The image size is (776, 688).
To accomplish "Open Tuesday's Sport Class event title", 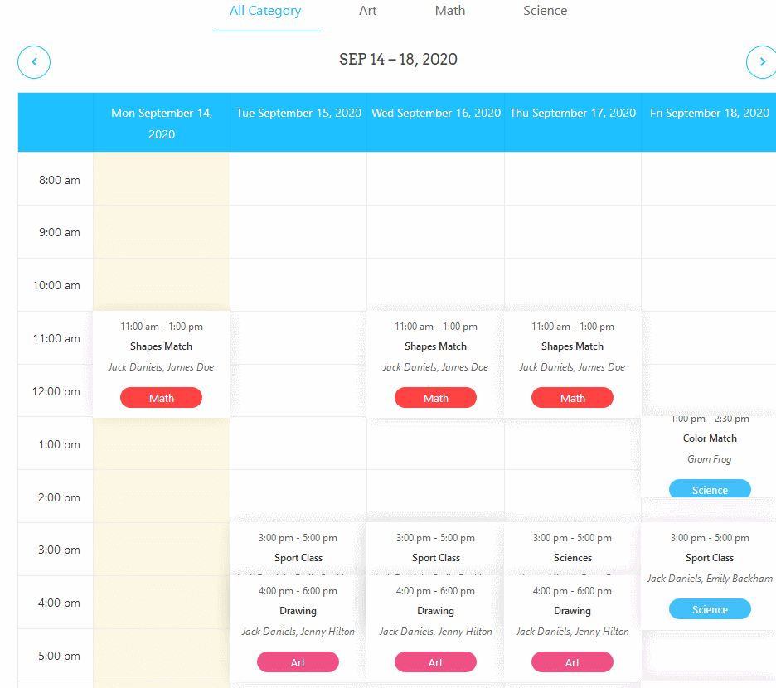I will point(298,558).
